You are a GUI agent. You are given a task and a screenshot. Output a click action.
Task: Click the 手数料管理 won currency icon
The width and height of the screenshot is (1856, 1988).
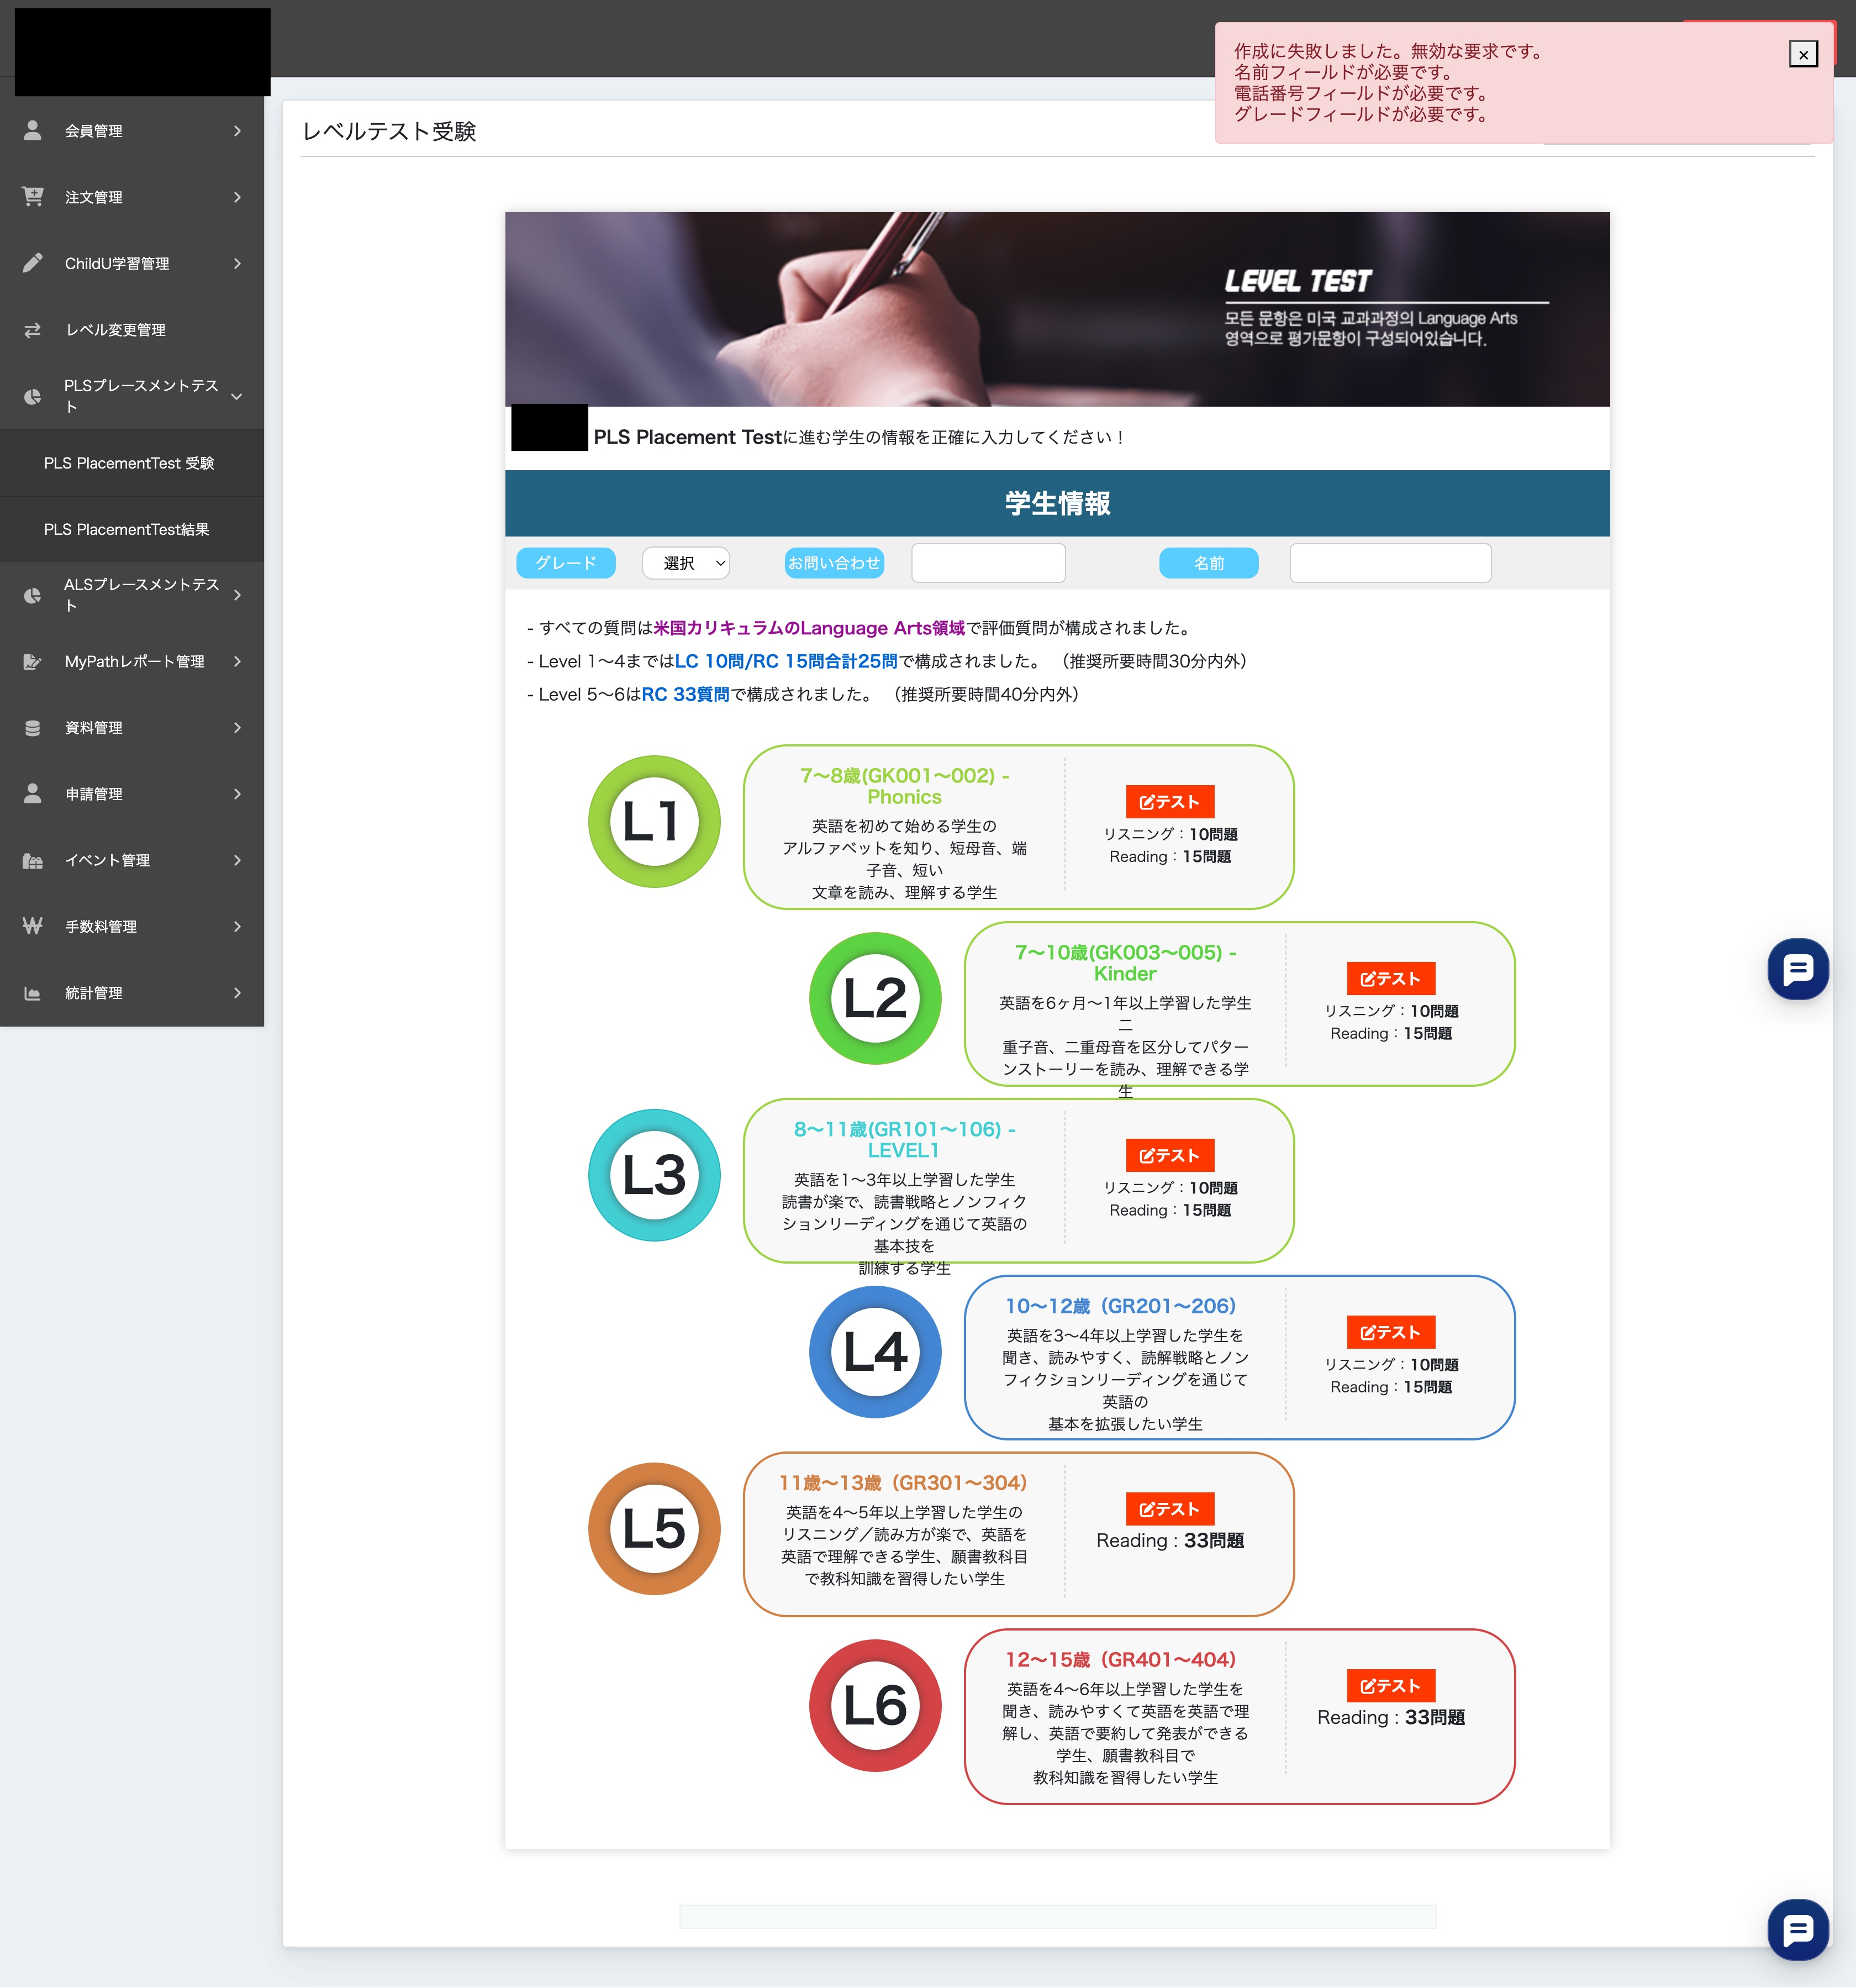click(33, 926)
